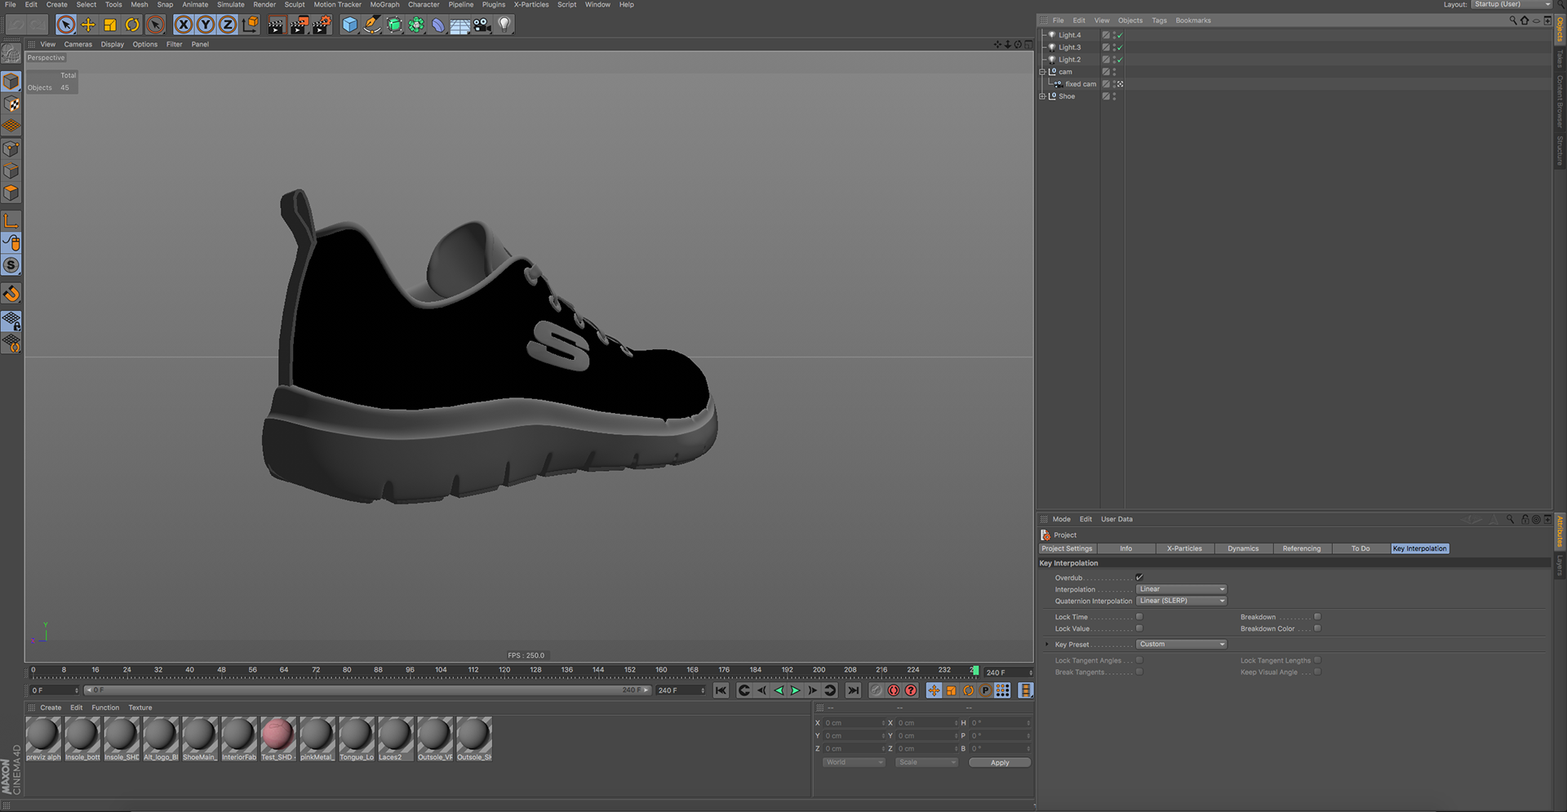Add a Floor environment object
1567x812 pixels.
(460, 24)
